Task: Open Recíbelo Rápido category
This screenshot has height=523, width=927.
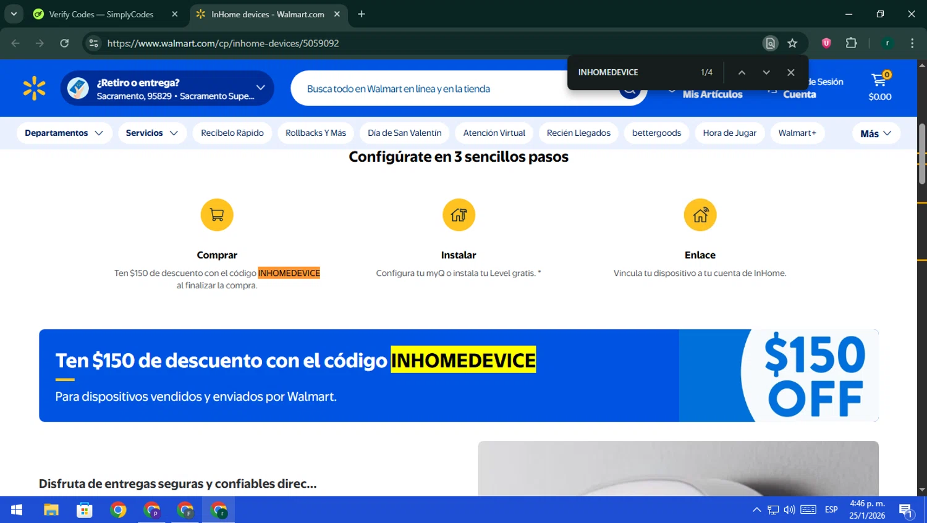Action: 232,133
